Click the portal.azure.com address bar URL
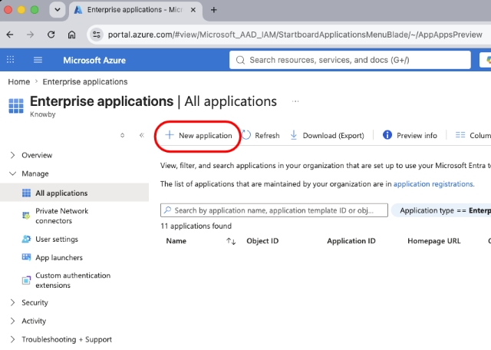The height and width of the screenshot is (350, 491). tap(295, 35)
